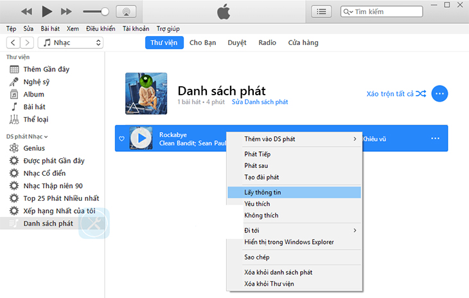Click the Sửa Danh sách phát link
The height and width of the screenshot is (298, 469).
[x=260, y=102]
